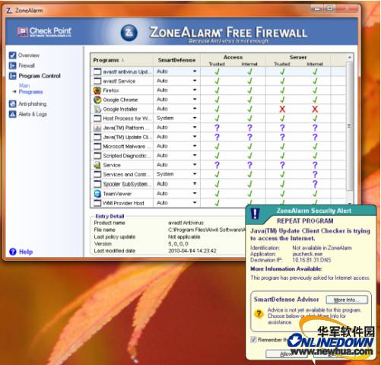Select the Program Control menu item
The height and width of the screenshot is (365, 381).
pyautogui.click(x=40, y=76)
